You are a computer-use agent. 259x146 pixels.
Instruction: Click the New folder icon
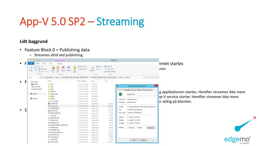(x=75, y=67)
